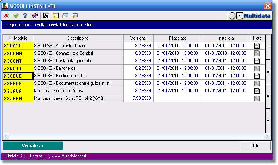This screenshot has width=278, height=165.
Task: Open the note icon for XSGEVE row
Action: click(257, 76)
